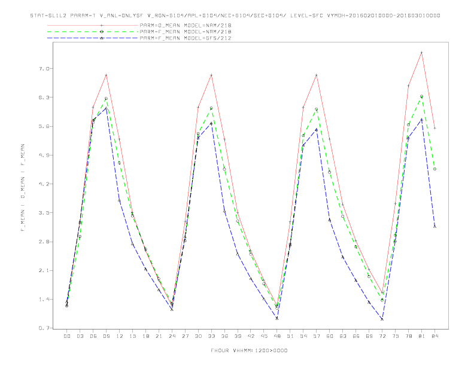The height and width of the screenshot is (366, 474).
Task: Select legend entry PARM=F_MEAN MODEL=GFS/212
Action: pos(186,38)
